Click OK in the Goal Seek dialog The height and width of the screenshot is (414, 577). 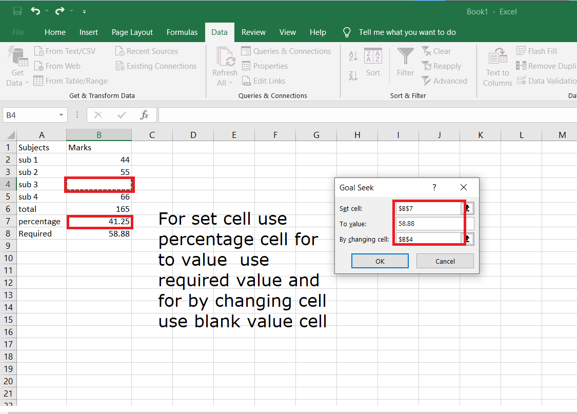click(380, 261)
